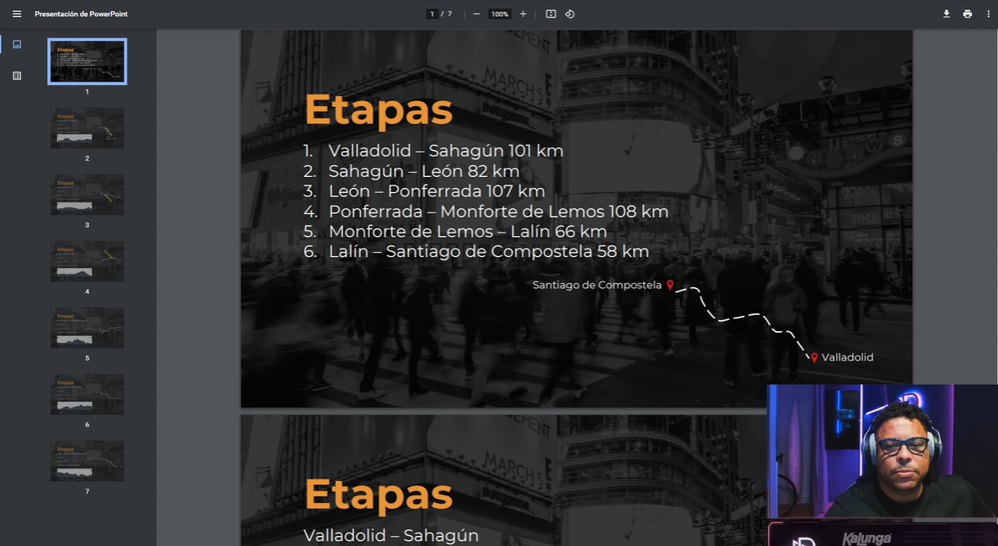This screenshot has height=546, width=998.
Task: Zoom out with the minus button
Action: pos(476,14)
